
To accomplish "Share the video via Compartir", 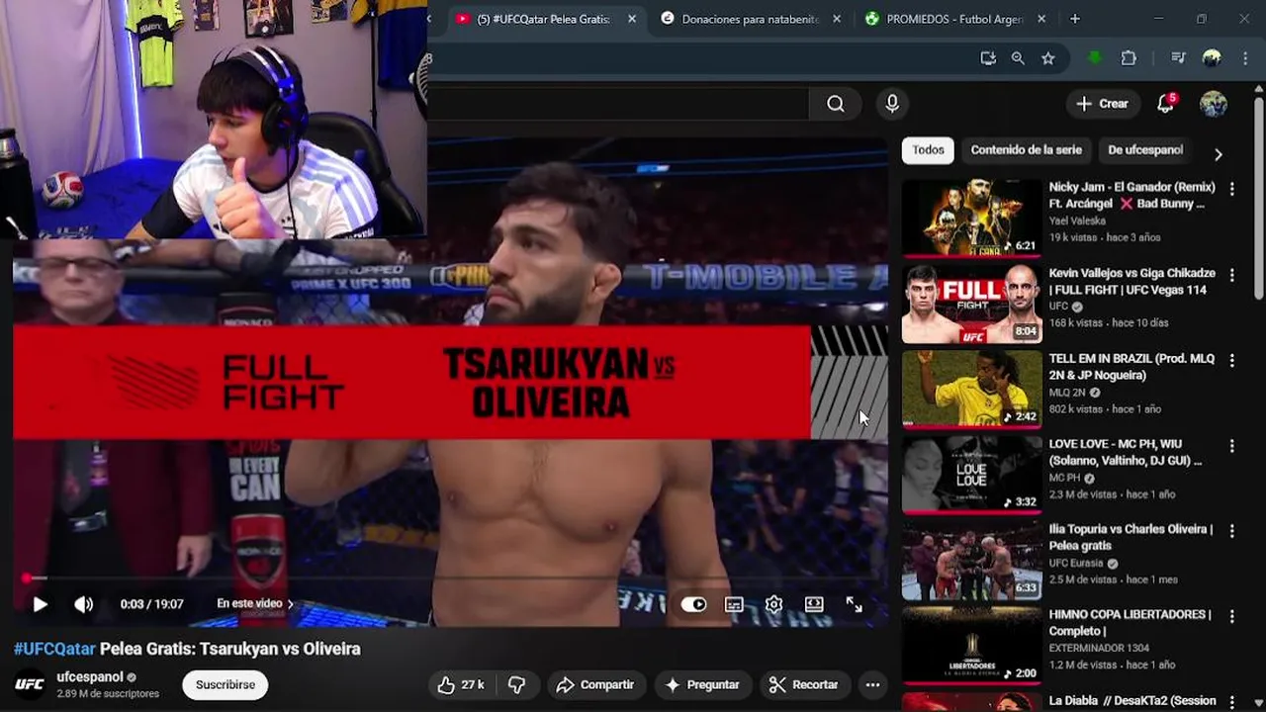I will (594, 684).
